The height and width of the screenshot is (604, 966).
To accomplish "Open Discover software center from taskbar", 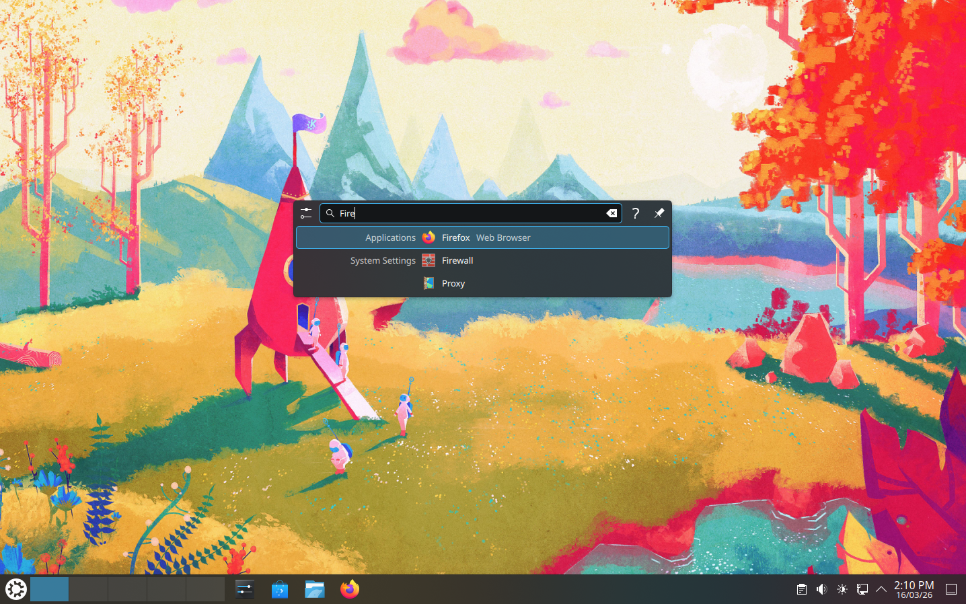I will 280,589.
